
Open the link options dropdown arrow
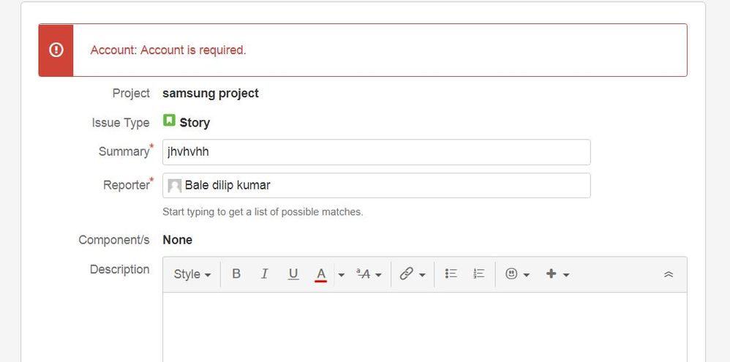click(422, 274)
